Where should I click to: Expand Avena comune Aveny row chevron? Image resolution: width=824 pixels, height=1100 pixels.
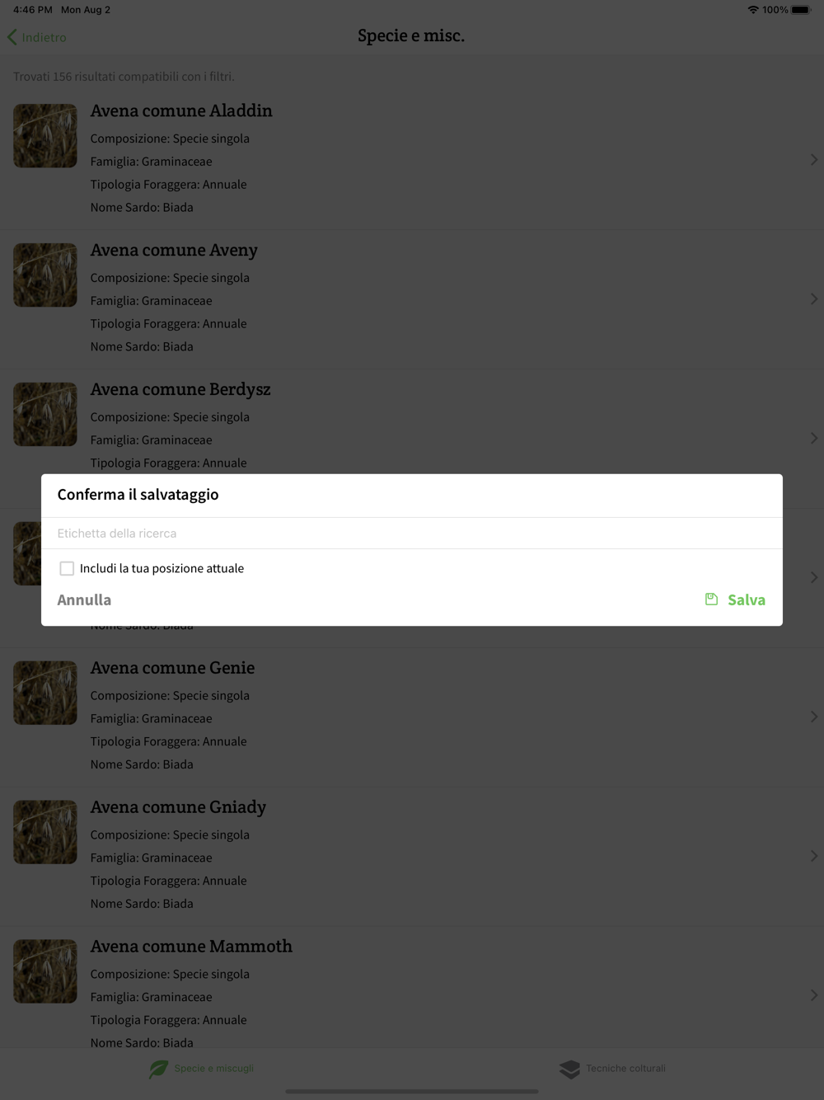point(813,299)
